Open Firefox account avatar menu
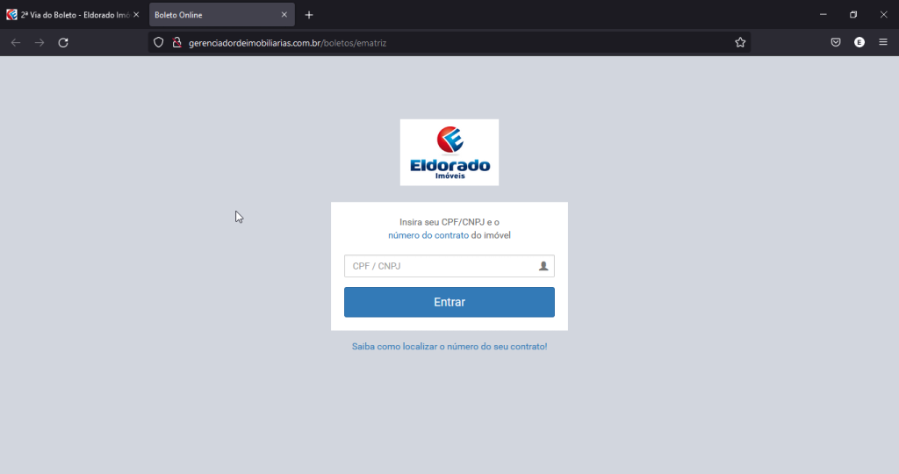899x474 pixels. [859, 42]
